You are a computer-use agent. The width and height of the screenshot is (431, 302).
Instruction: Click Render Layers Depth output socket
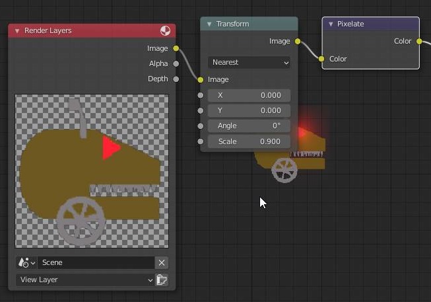click(176, 79)
